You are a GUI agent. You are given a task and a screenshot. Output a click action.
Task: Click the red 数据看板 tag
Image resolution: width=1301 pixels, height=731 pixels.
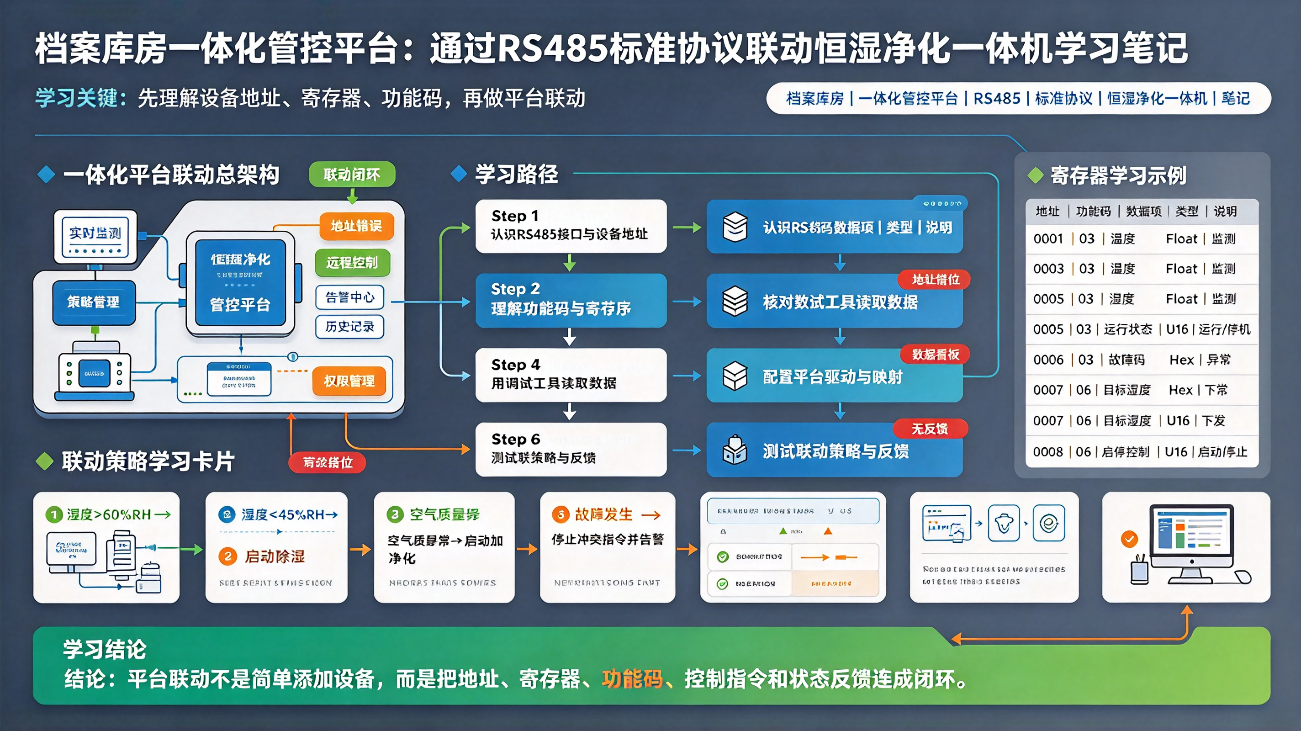pyautogui.click(x=935, y=355)
